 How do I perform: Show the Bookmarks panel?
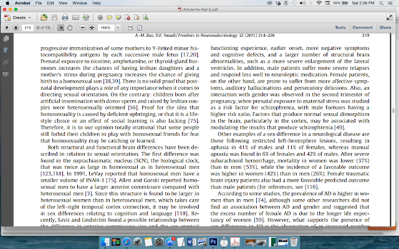6,50
